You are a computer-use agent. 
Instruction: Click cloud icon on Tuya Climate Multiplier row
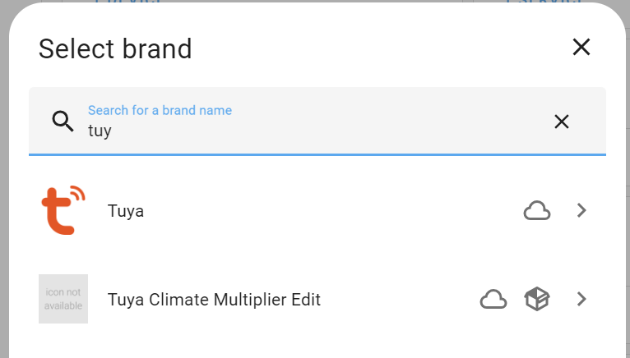(x=493, y=300)
